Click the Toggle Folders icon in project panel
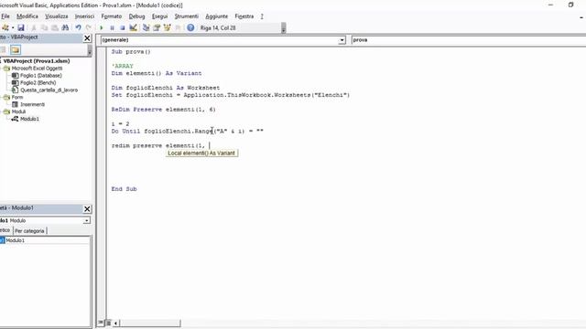Image resolution: width=586 pixels, height=329 pixels. click(x=16, y=49)
